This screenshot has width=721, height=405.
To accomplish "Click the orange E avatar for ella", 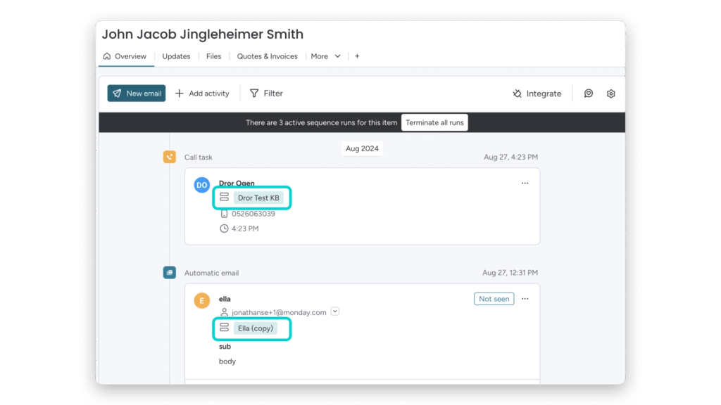I will (202, 301).
